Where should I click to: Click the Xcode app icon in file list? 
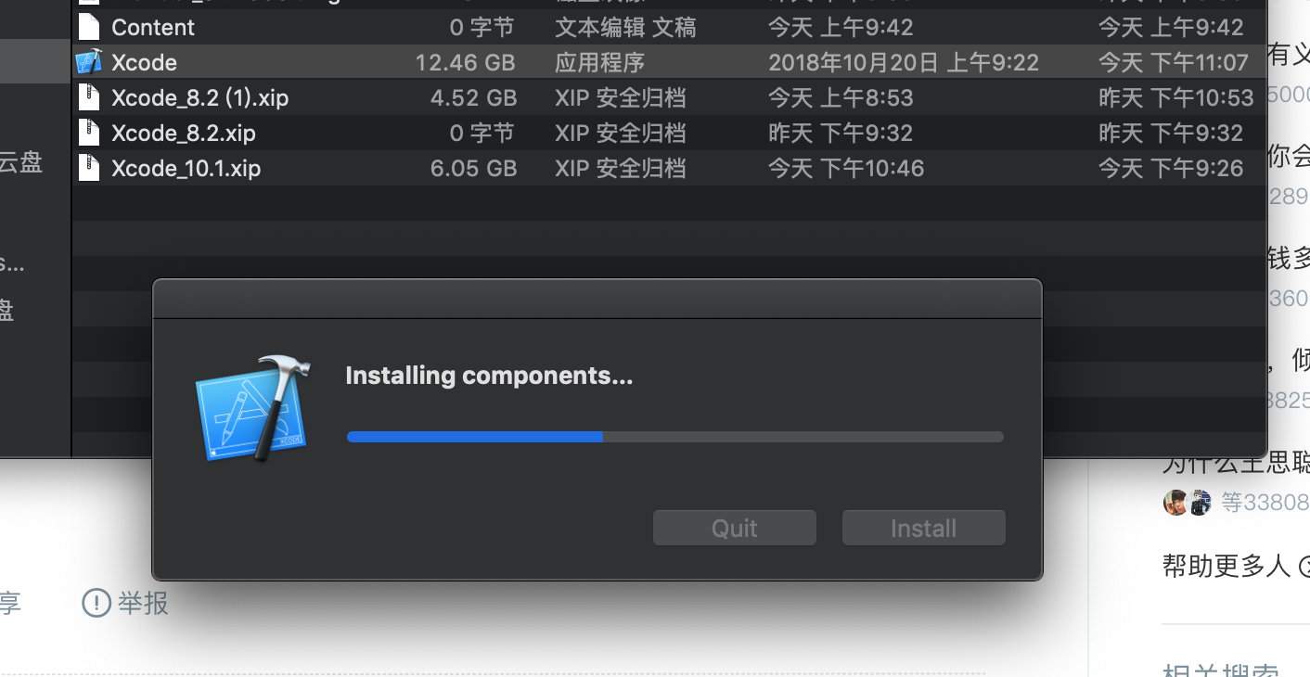coord(89,62)
